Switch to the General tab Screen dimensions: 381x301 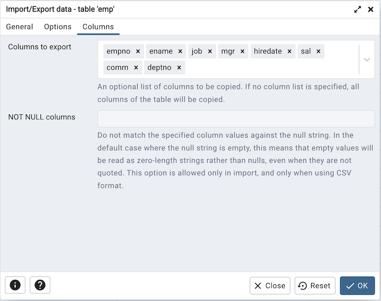tap(20, 27)
